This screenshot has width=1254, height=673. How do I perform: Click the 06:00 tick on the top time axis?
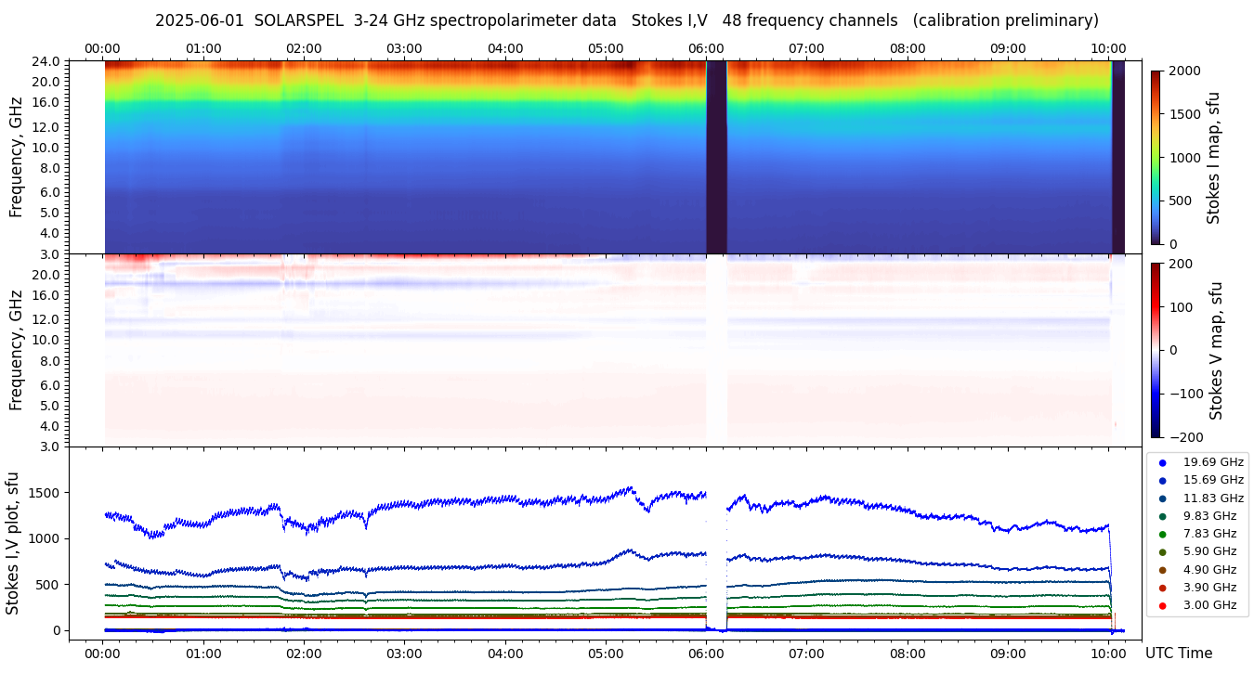706,48
